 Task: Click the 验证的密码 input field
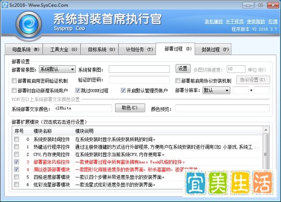(139, 80)
